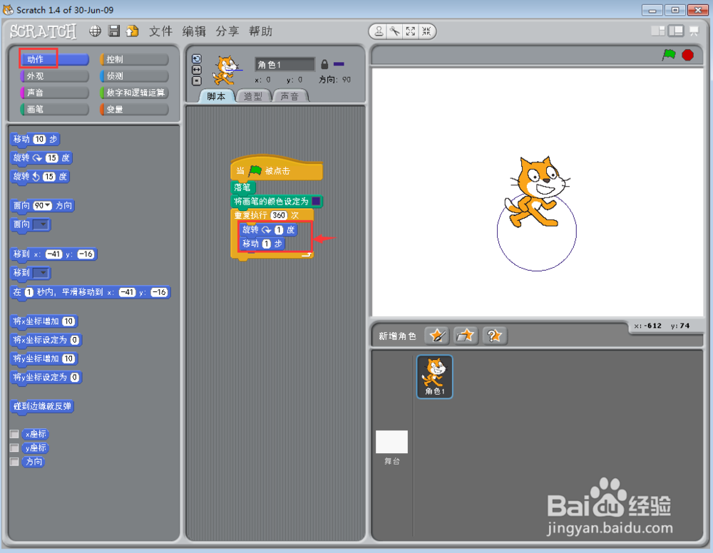713x553 pixels.
Task: Choose new sprite from file
Action: [x=465, y=336]
